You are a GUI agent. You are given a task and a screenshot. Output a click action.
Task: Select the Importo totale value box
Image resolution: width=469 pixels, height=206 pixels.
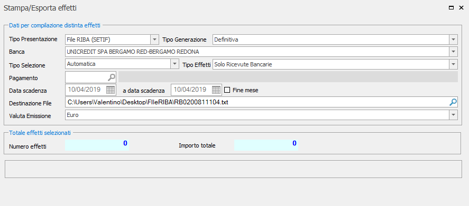pos(266,145)
